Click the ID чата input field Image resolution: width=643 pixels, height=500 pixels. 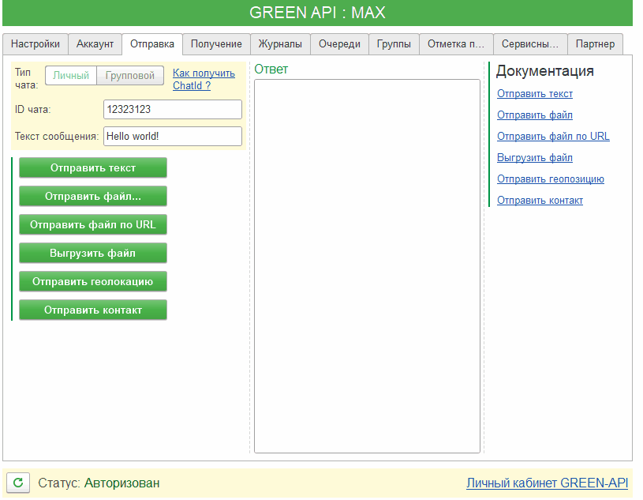tap(172, 110)
